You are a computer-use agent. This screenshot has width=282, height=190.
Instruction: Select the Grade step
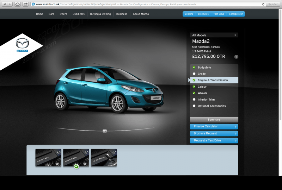point(214,74)
